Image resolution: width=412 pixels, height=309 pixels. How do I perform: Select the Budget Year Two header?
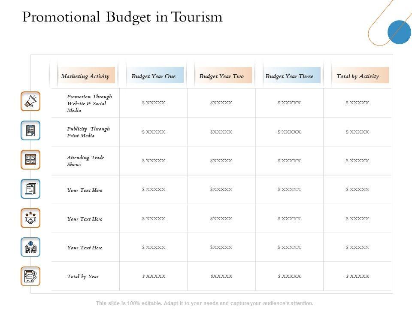point(221,76)
